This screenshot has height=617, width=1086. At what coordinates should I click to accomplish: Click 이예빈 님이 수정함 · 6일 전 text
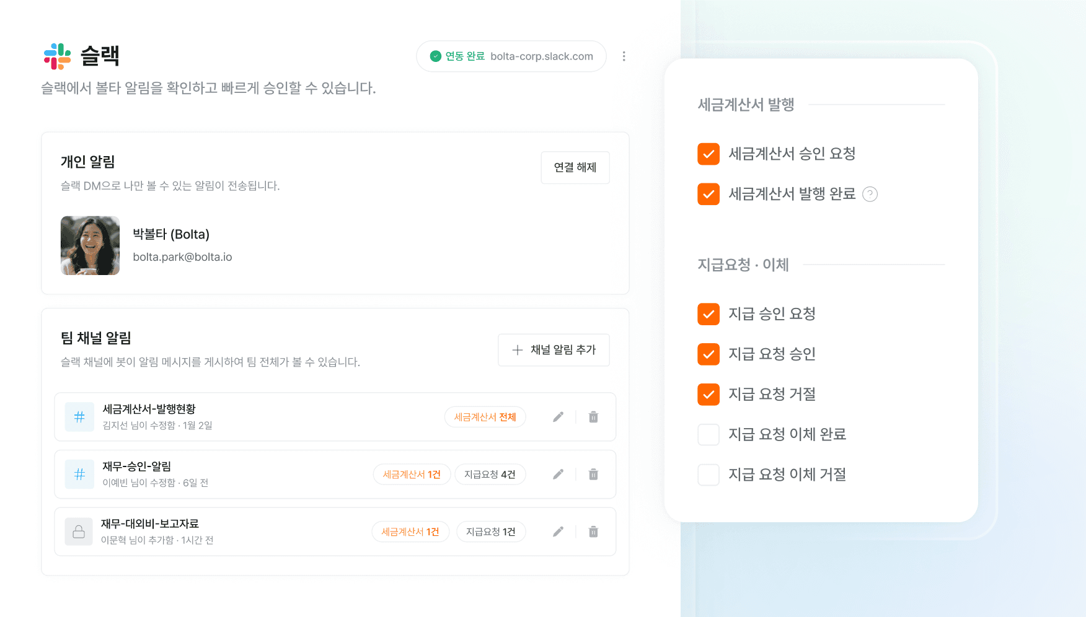point(155,483)
